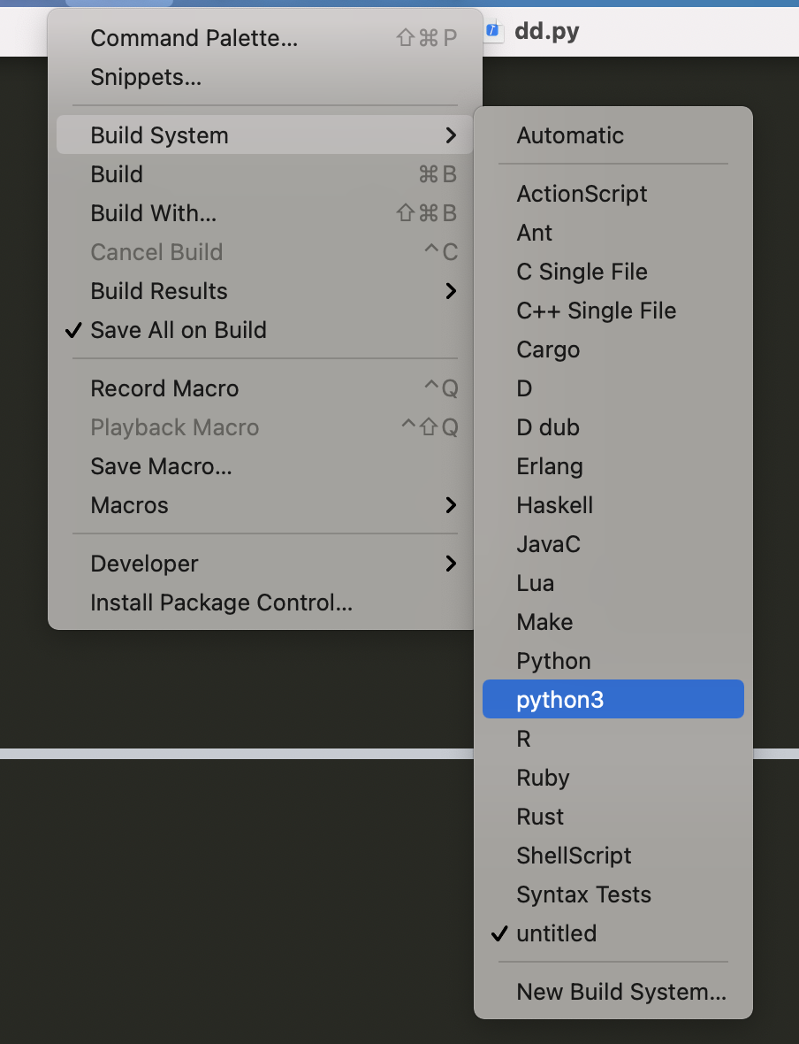The width and height of the screenshot is (799, 1044).
Task: Click the dd.py file icon in tab
Action: (493, 30)
